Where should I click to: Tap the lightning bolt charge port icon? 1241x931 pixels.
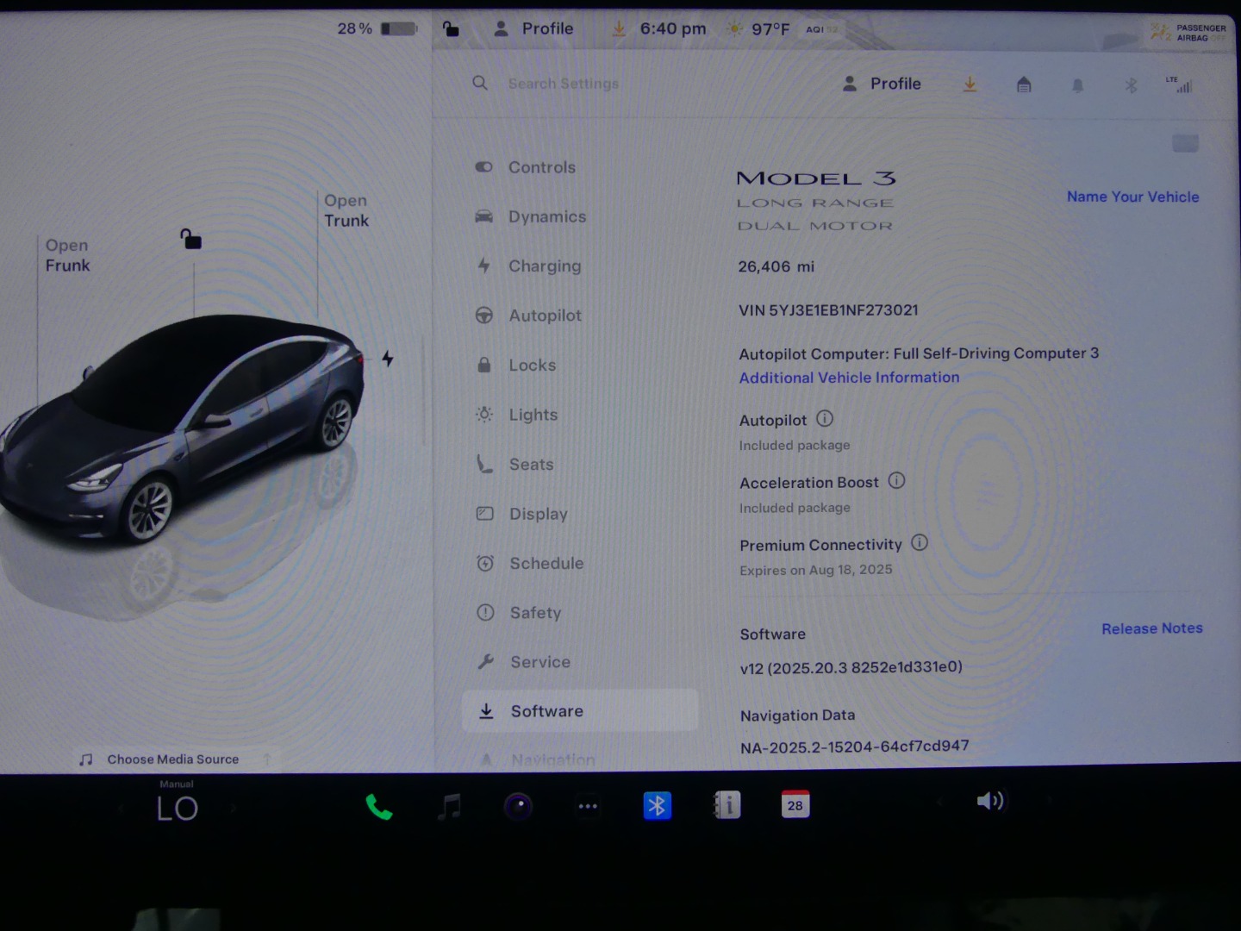coord(388,359)
